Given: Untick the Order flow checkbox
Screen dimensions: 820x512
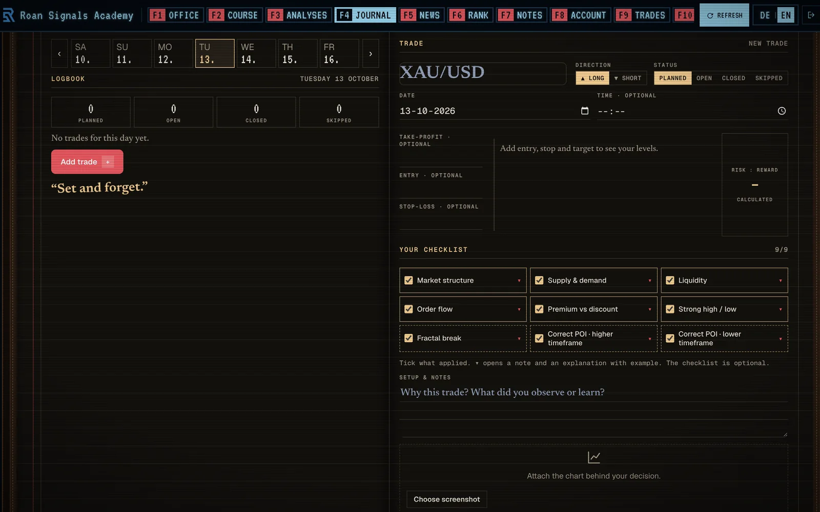Looking at the screenshot, I should coord(408,309).
